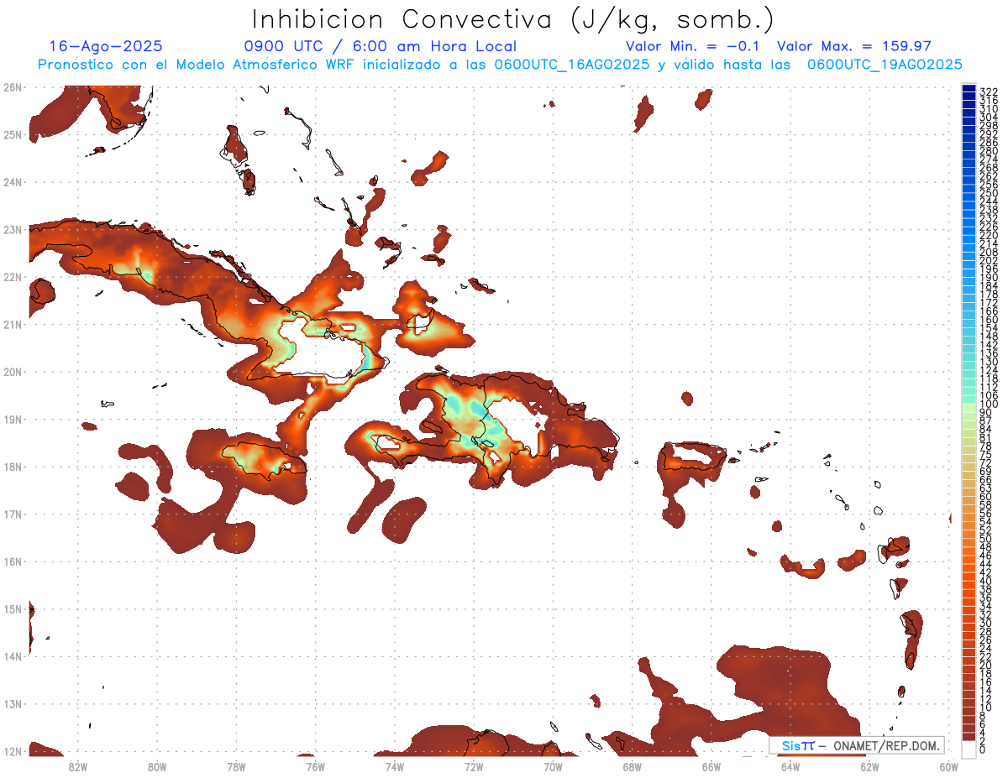
Task: Click the "322" color scale label
Action: click(x=989, y=91)
